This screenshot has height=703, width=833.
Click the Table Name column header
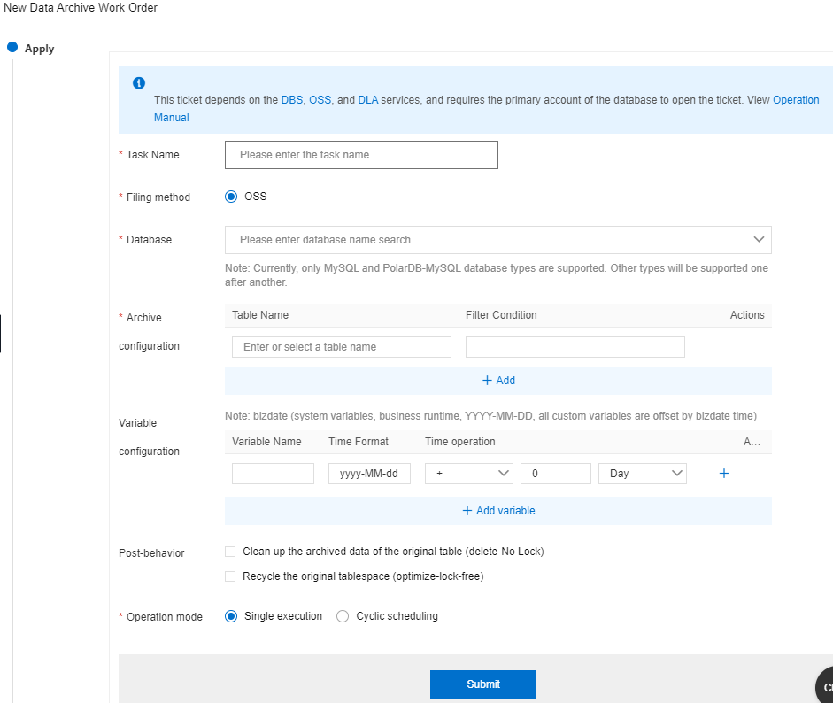260,315
